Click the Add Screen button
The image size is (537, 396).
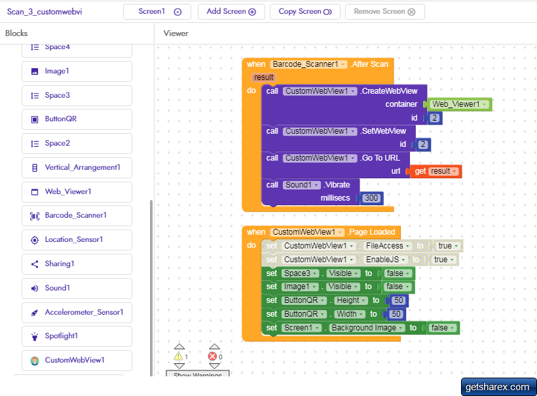pos(231,12)
